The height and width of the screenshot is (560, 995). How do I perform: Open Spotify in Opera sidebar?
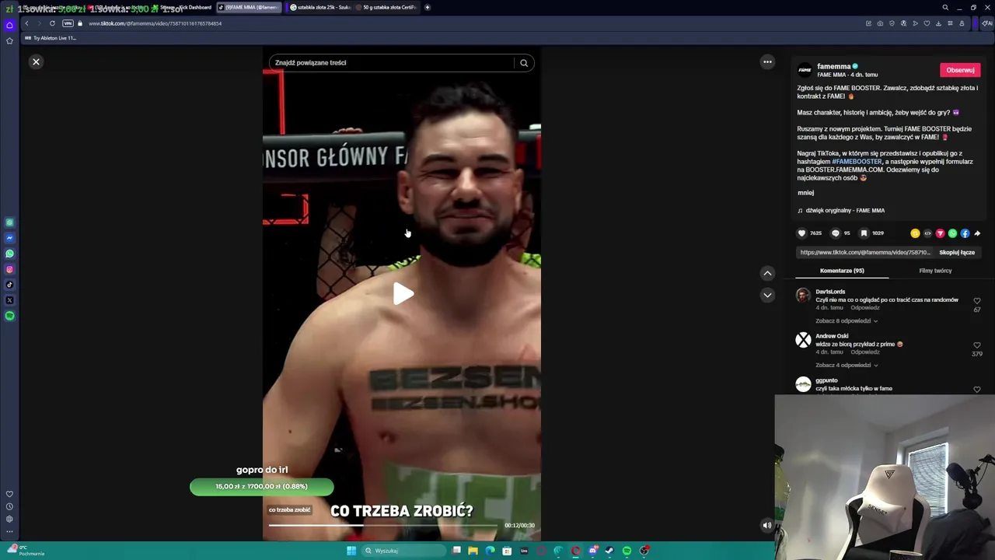(9, 316)
